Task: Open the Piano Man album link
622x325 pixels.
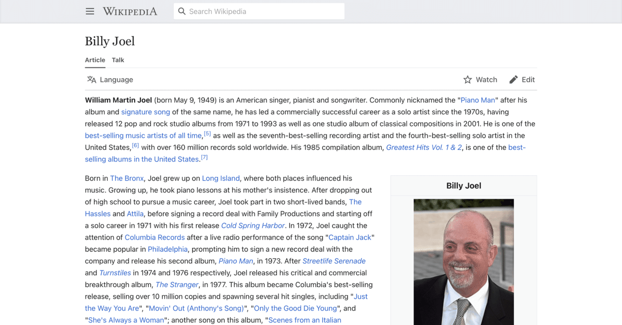Action: click(235, 261)
